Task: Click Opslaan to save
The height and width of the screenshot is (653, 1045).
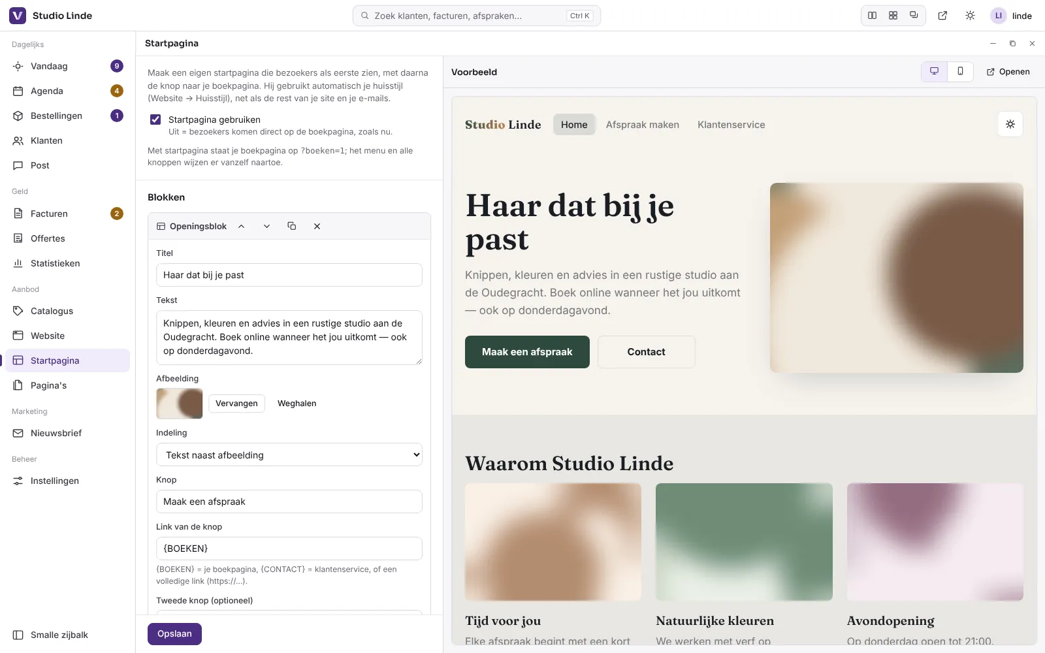Action: pyautogui.click(x=174, y=634)
